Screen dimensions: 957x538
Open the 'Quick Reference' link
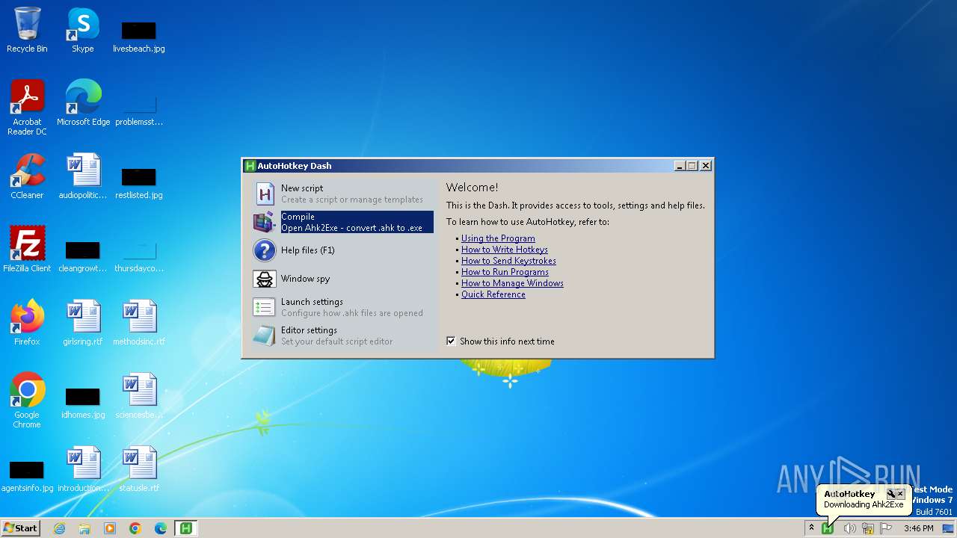pos(493,294)
